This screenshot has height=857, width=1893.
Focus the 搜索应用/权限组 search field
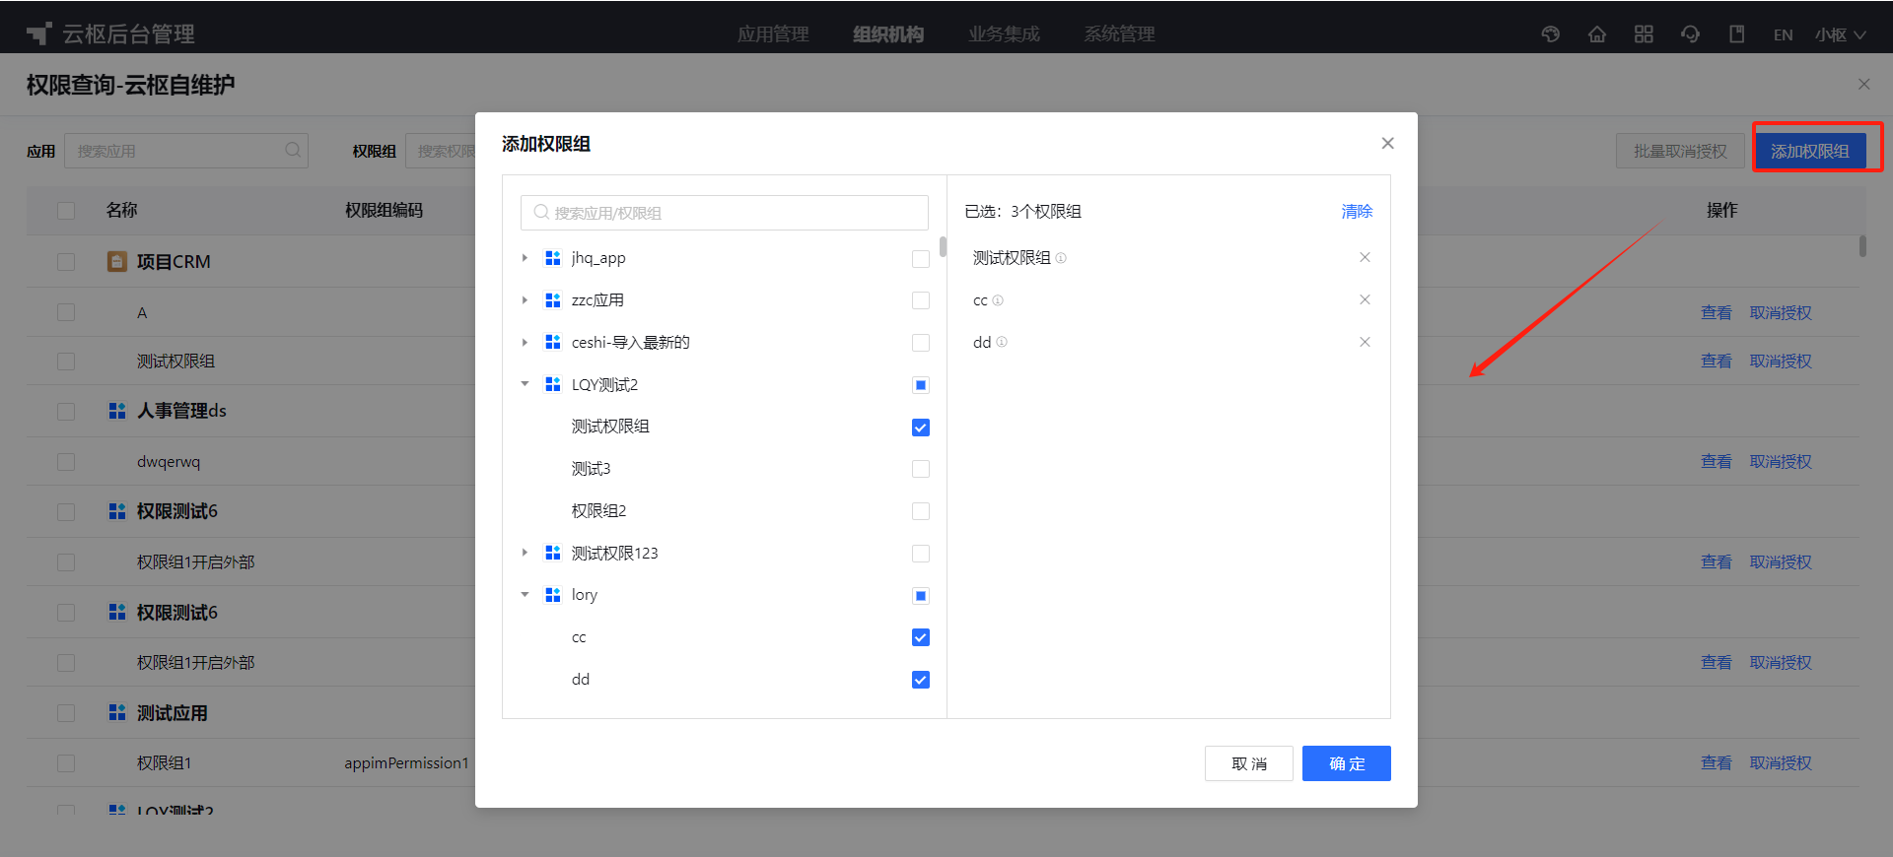point(725,213)
